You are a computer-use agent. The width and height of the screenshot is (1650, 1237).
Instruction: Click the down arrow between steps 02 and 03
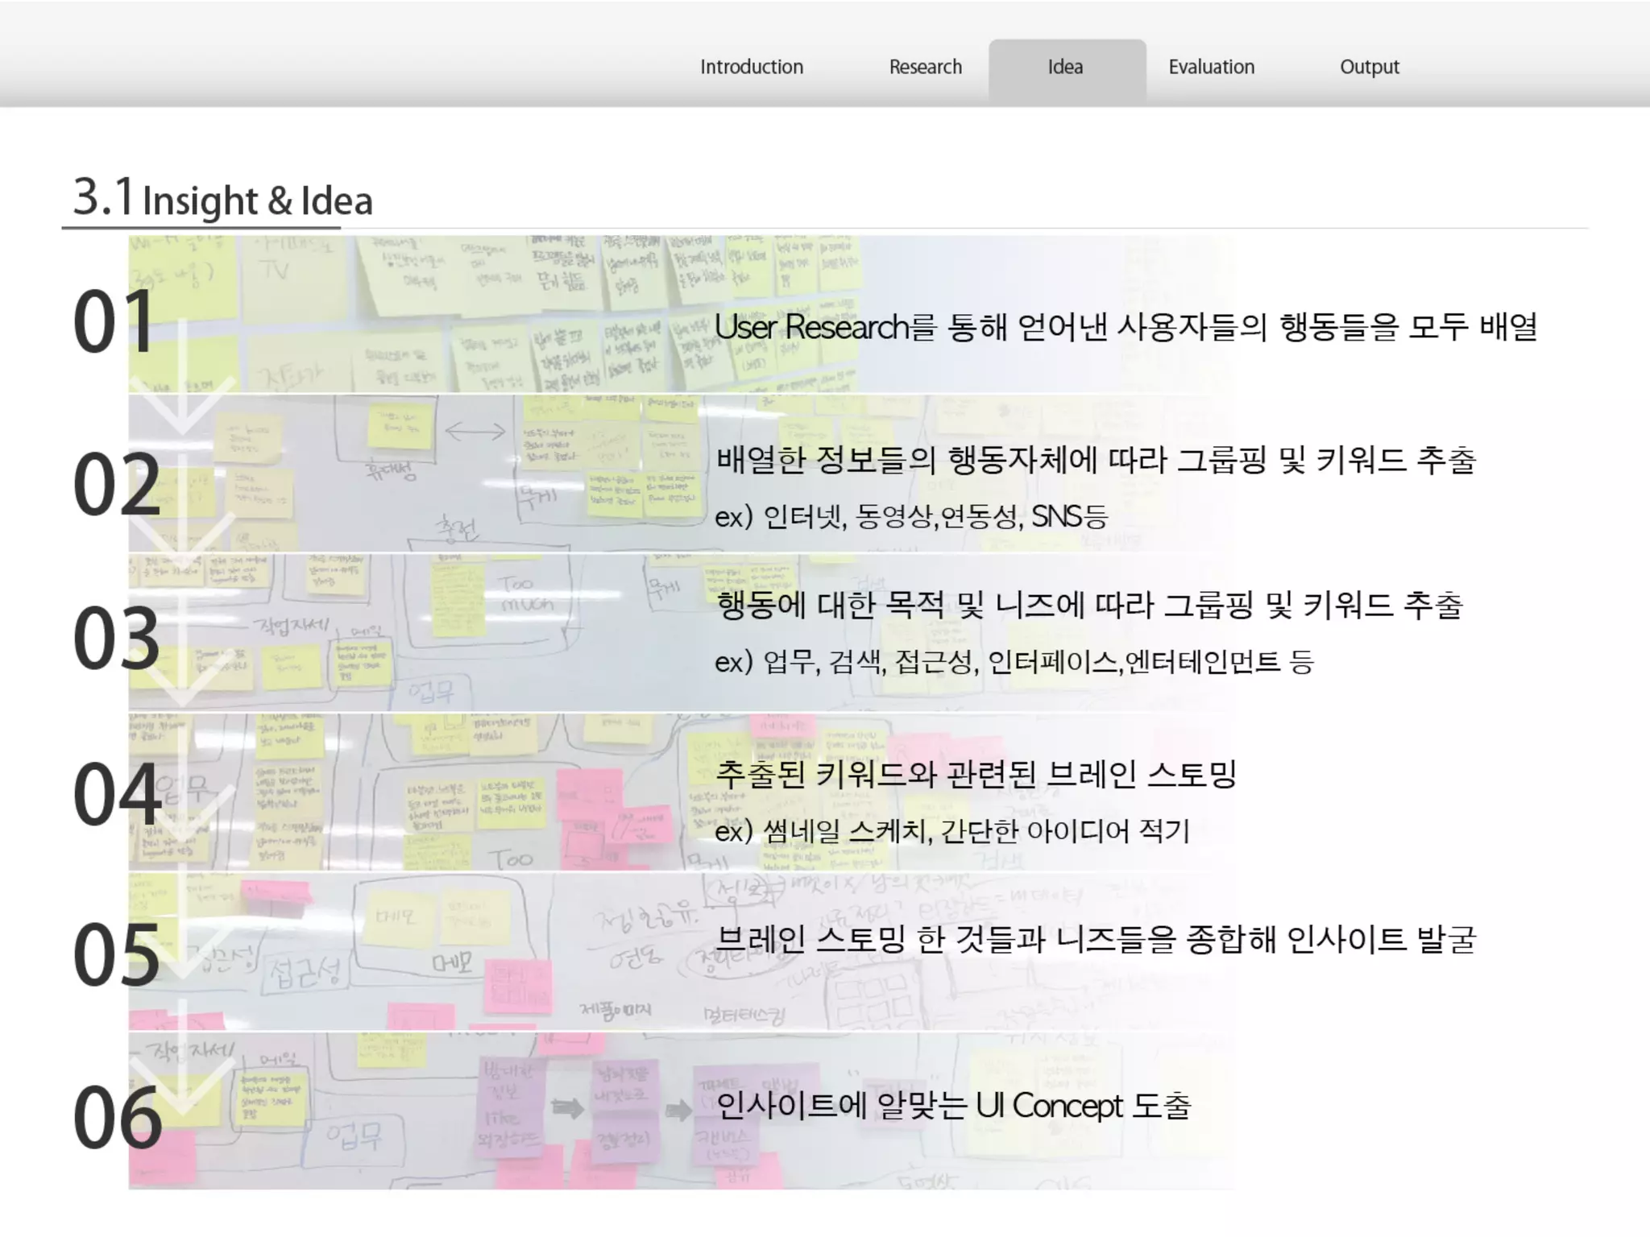(183, 540)
